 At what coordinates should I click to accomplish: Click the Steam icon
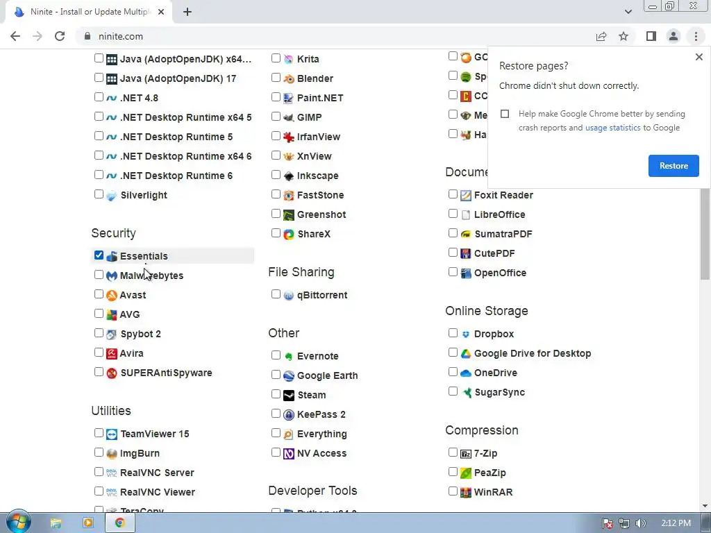[x=289, y=395]
